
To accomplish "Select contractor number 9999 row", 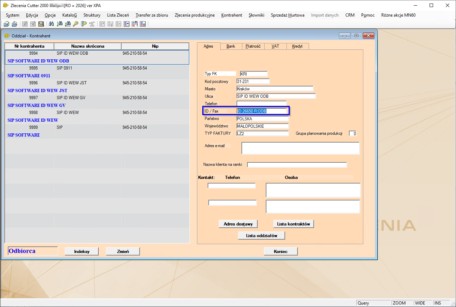I will 97,131.
